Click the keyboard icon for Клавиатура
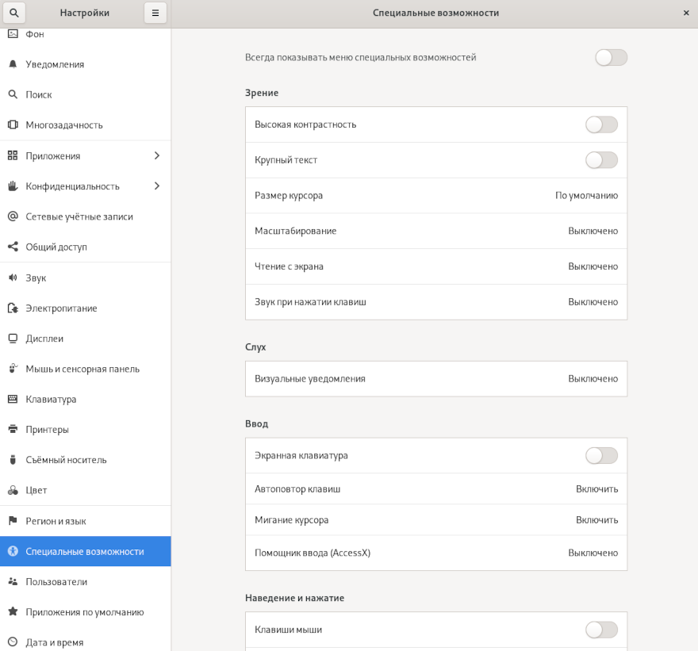The image size is (698, 651). (13, 399)
